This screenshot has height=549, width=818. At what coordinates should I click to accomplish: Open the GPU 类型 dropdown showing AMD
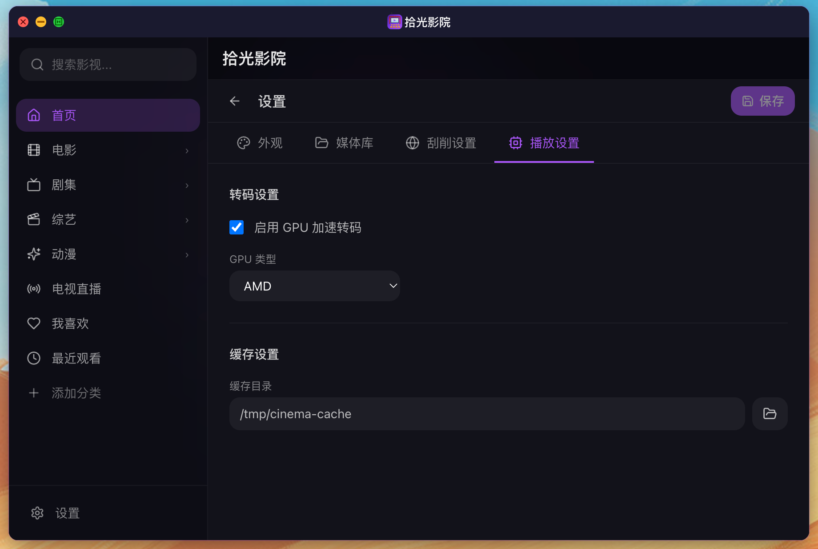point(314,286)
